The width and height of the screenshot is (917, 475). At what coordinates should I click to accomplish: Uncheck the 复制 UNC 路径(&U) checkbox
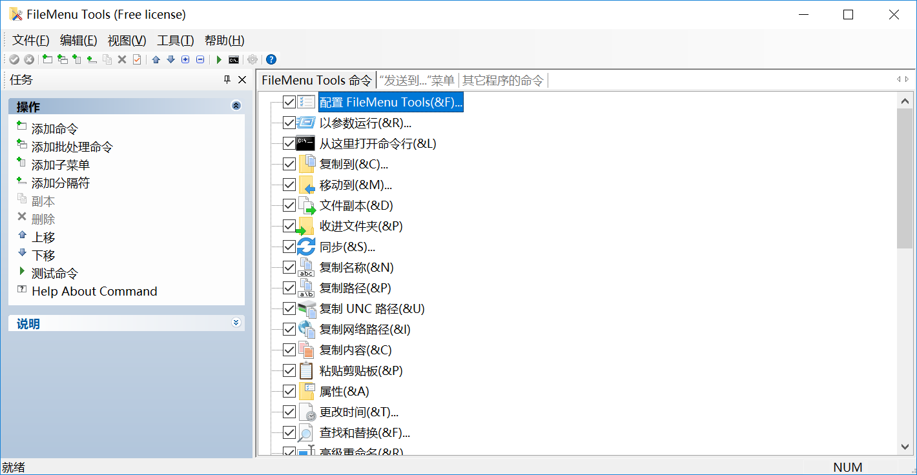pos(289,308)
